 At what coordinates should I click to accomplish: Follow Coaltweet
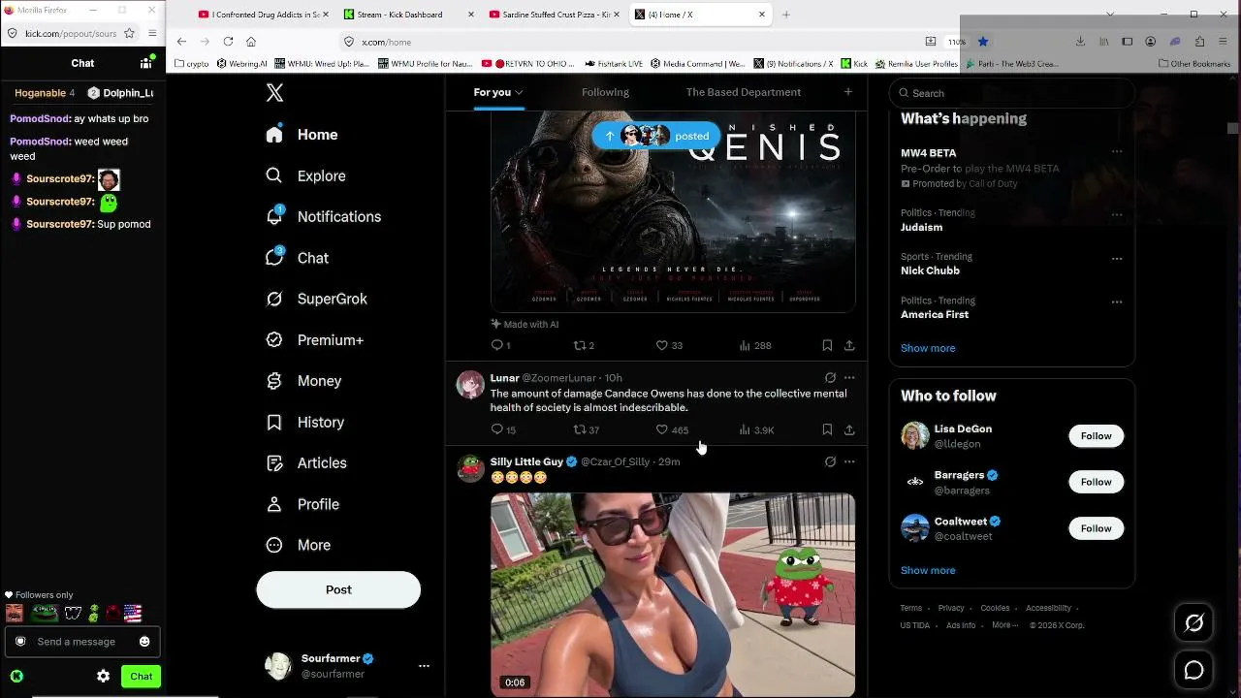(x=1096, y=528)
